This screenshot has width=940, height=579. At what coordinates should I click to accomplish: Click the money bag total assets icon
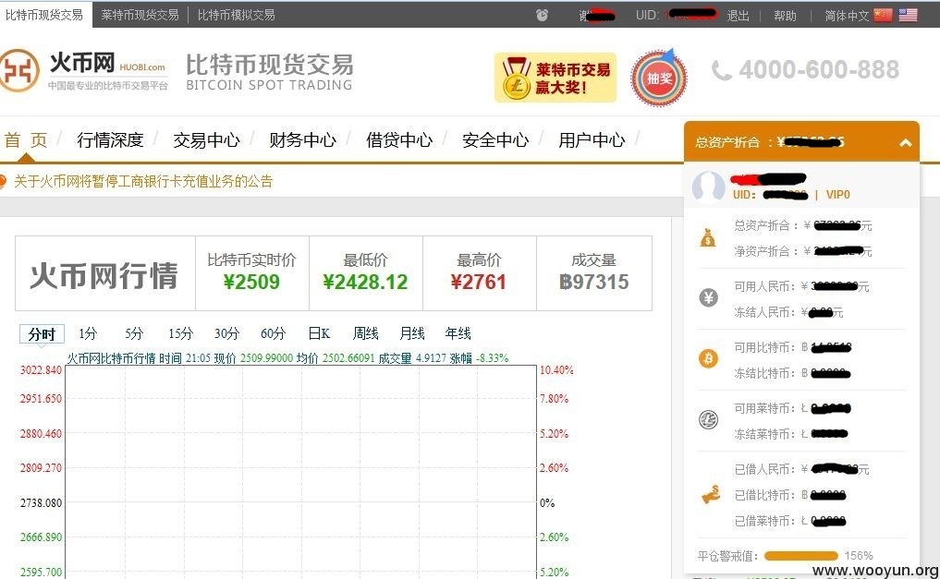click(708, 238)
